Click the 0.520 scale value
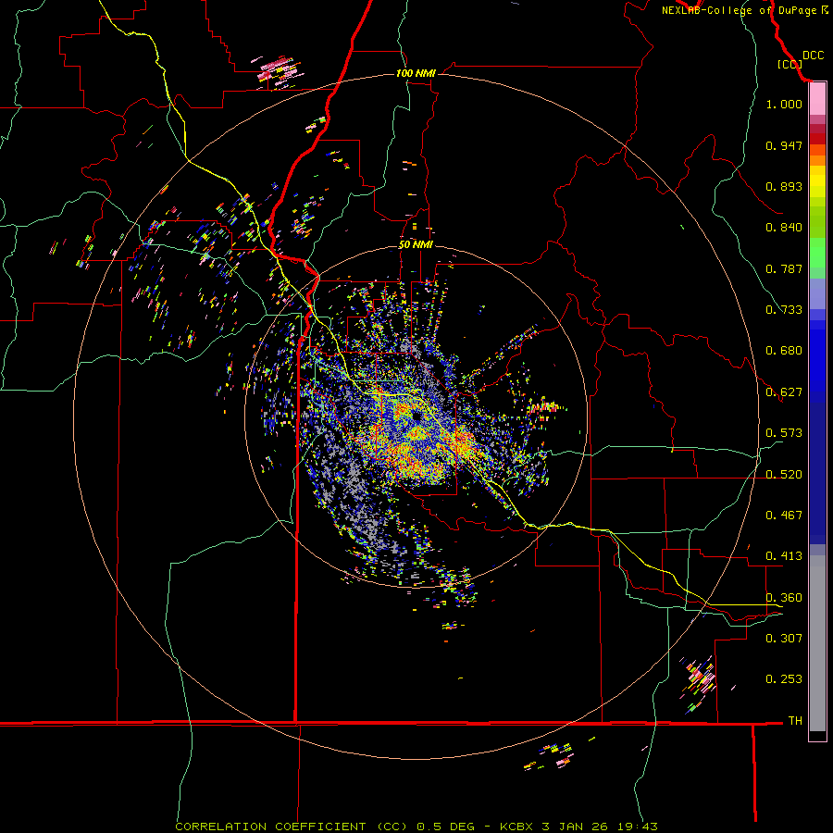The image size is (833, 833). click(784, 475)
